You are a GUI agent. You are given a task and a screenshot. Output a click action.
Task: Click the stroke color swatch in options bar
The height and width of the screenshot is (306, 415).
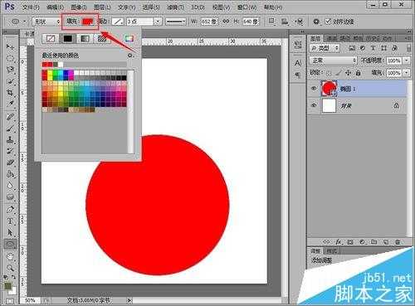pyautogui.click(x=118, y=22)
